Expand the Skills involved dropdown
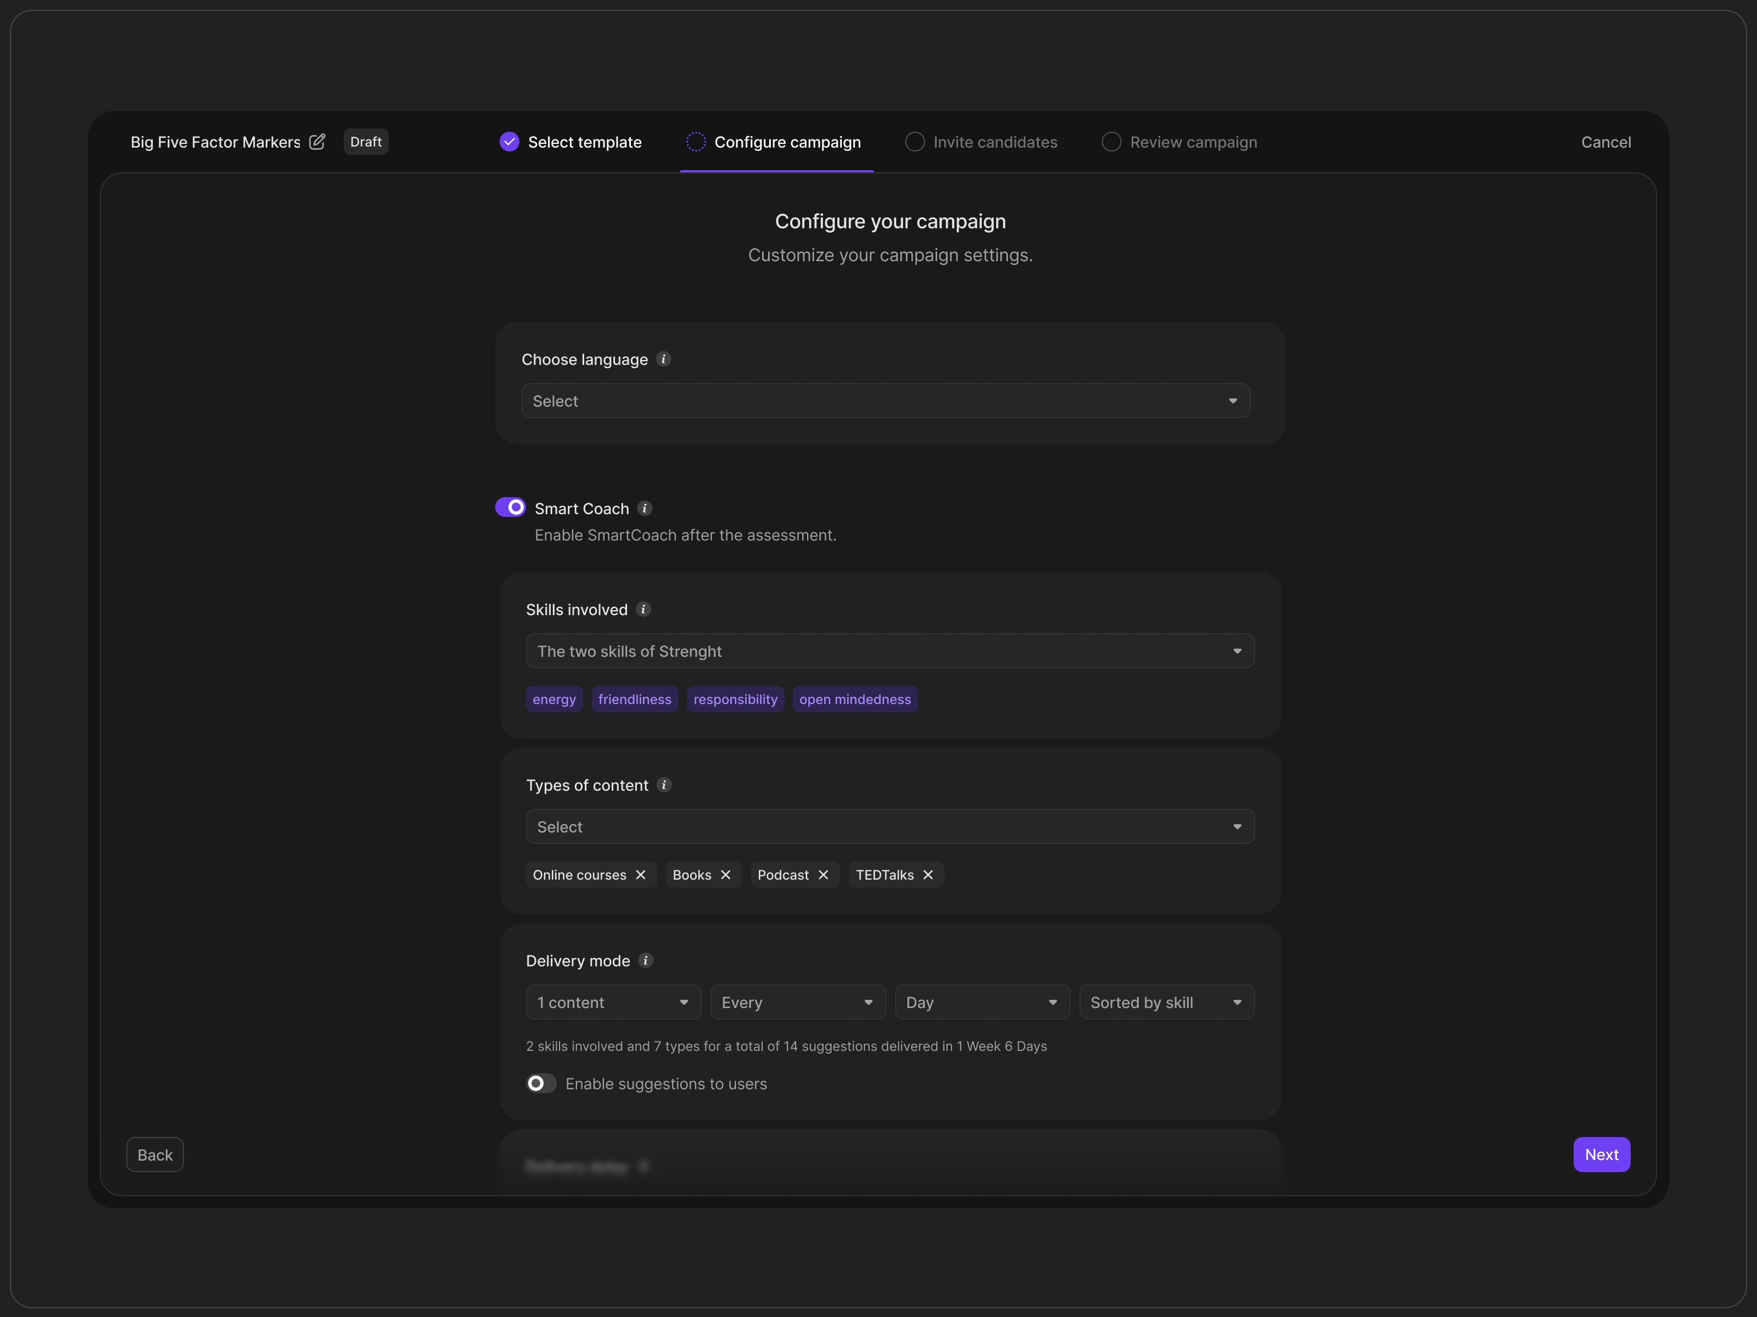The height and width of the screenshot is (1317, 1757). 889,651
